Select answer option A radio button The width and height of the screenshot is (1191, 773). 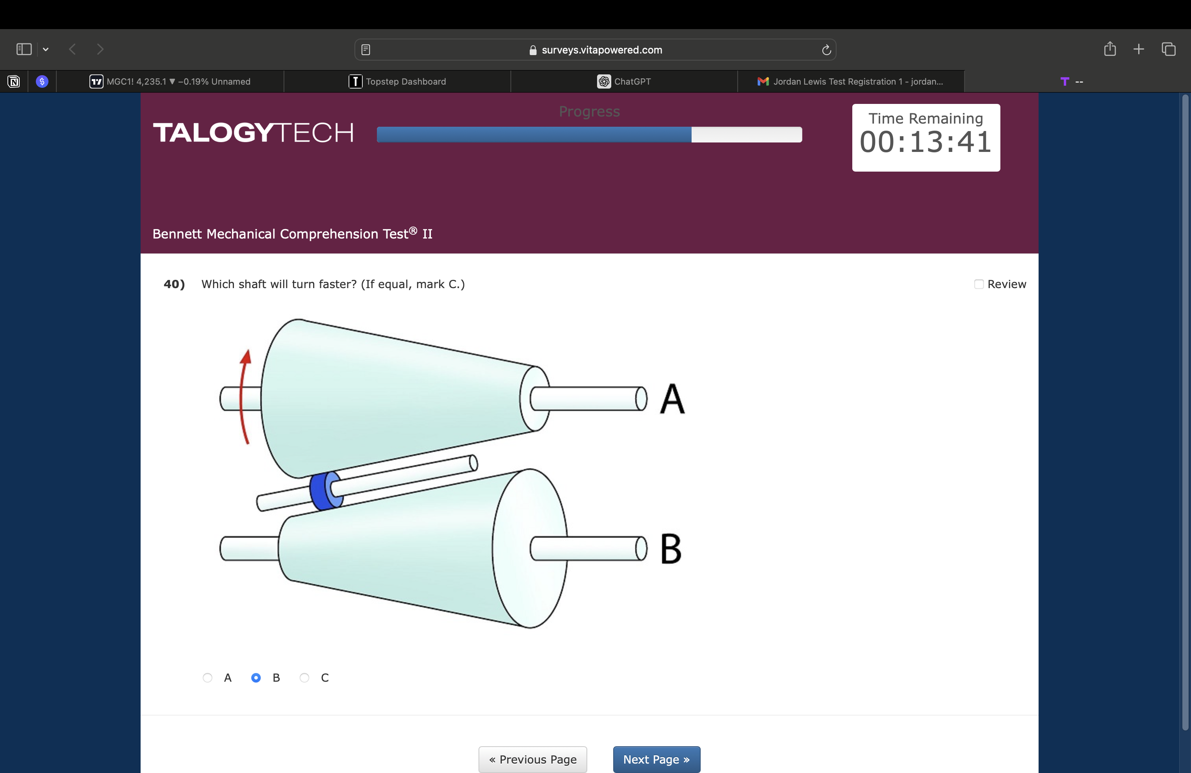[x=208, y=678]
